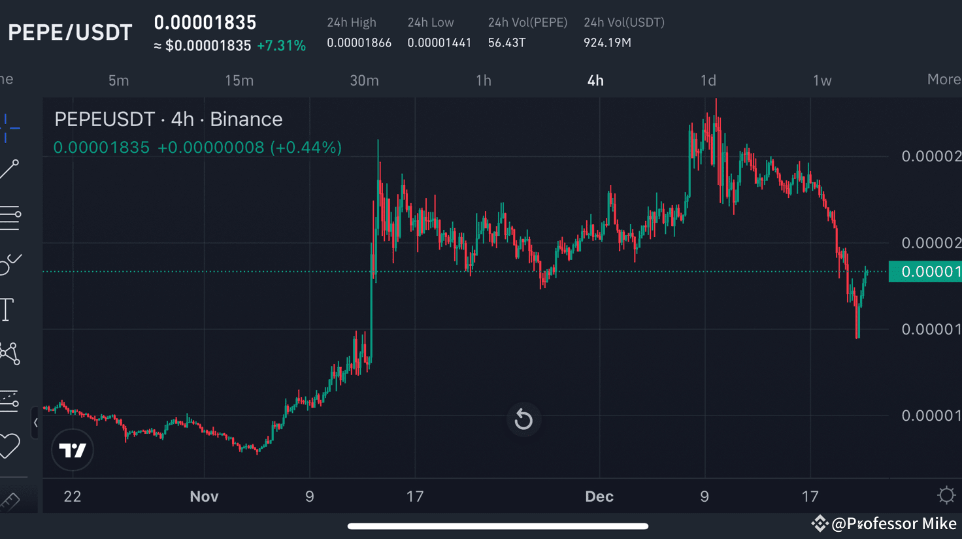
Task: Select the ruler measure tool
Action: pyautogui.click(x=10, y=501)
